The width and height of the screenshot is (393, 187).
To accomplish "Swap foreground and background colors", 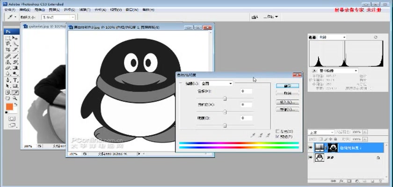I will pyautogui.click(x=16, y=104).
